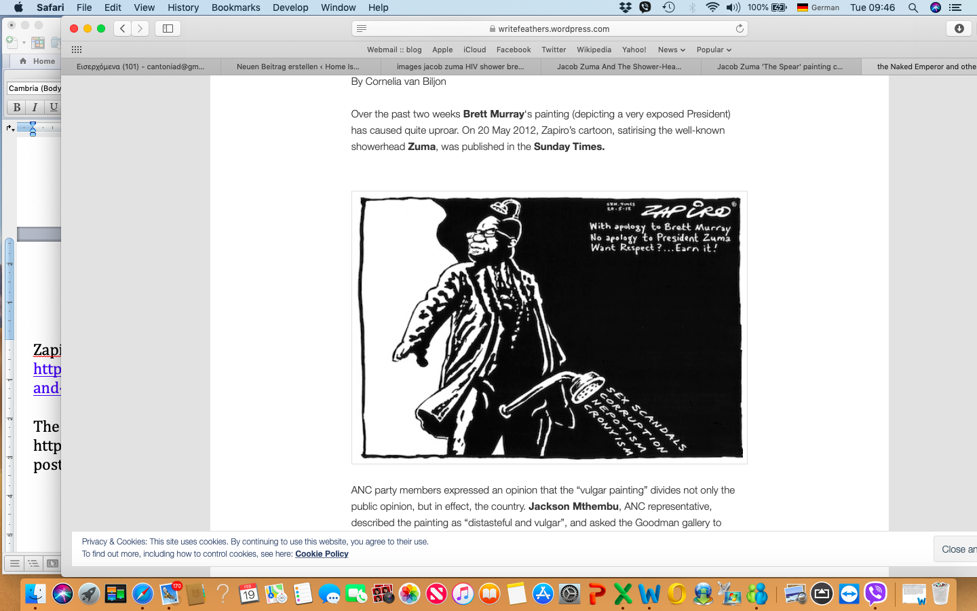Open the Apple menu

pos(18,7)
